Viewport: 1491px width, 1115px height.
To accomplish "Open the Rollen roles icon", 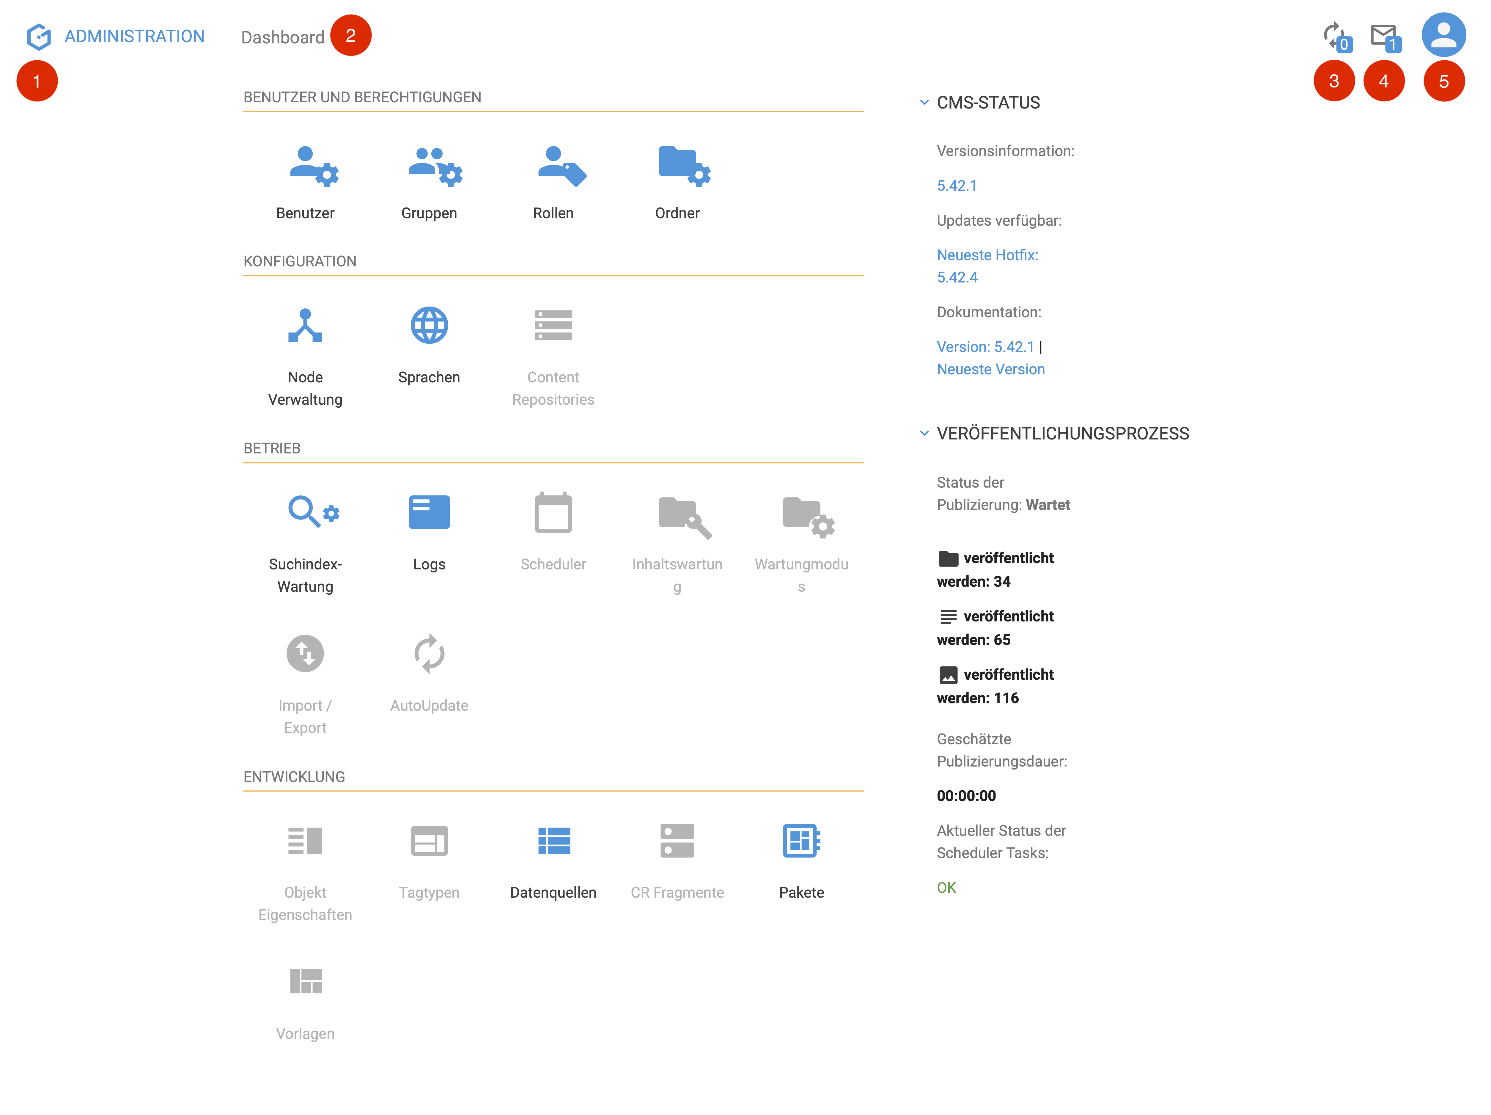I will pos(562,166).
